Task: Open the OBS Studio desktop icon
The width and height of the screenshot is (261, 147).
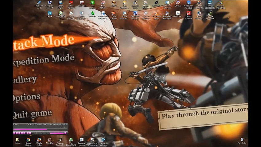Action: pos(156,4)
